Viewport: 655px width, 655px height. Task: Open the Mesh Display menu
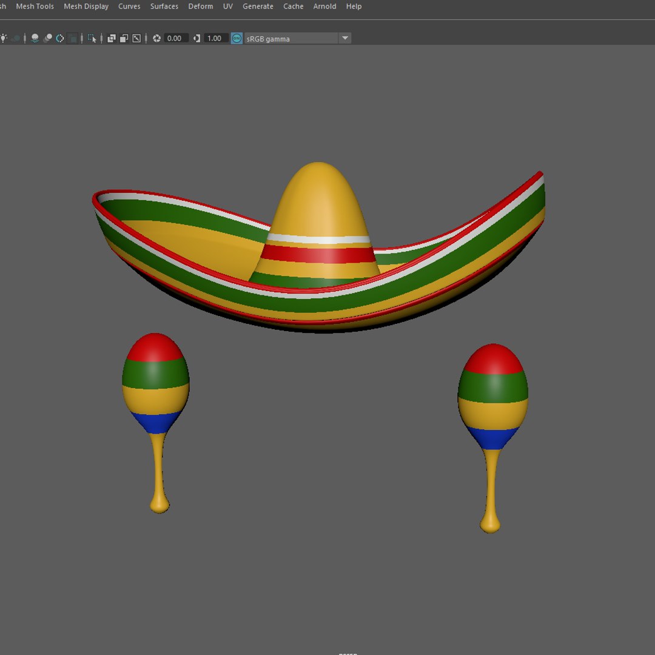coord(86,6)
